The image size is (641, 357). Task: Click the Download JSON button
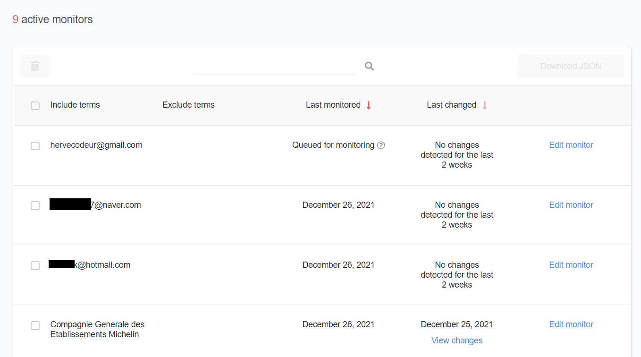(x=571, y=66)
